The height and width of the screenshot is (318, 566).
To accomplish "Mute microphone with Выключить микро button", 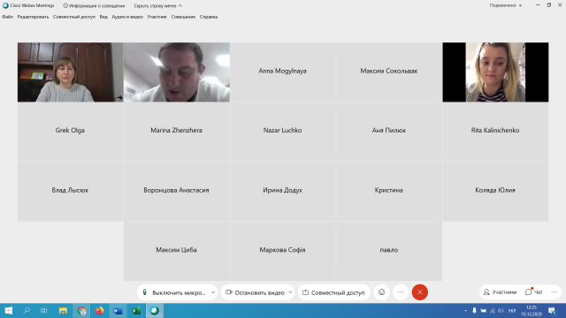I will pos(174,292).
